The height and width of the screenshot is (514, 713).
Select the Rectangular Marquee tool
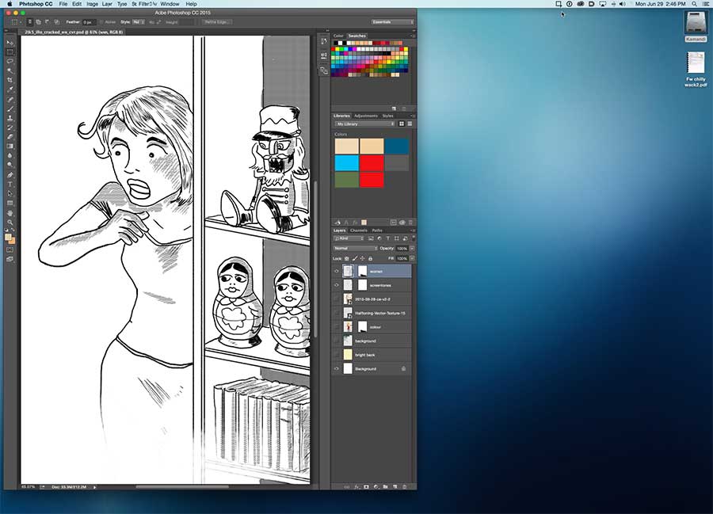coord(10,51)
